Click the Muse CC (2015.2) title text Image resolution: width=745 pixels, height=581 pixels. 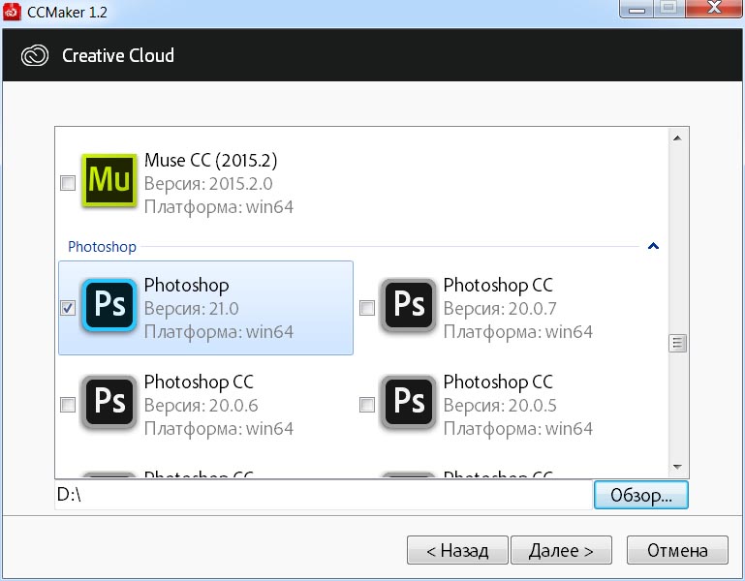210,160
